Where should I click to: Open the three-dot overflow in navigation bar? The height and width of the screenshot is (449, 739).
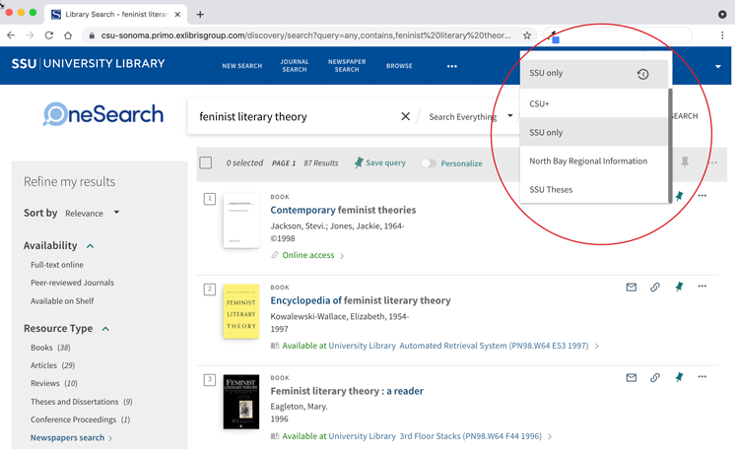(452, 66)
